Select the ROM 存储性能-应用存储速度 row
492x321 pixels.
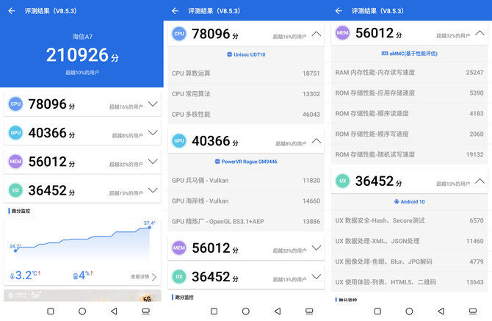(409, 93)
